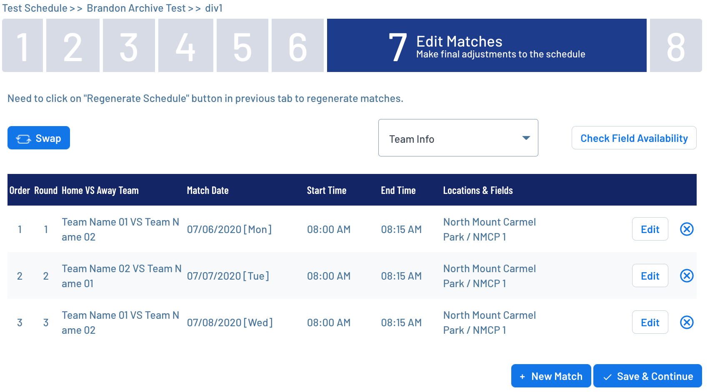Screen dimensions: 710x392
Task: Jump to step 4 tab
Action: tap(185, 45)
